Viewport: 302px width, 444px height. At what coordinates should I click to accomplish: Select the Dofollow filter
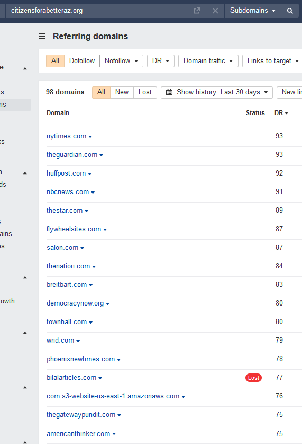click(x=82, y=61)
